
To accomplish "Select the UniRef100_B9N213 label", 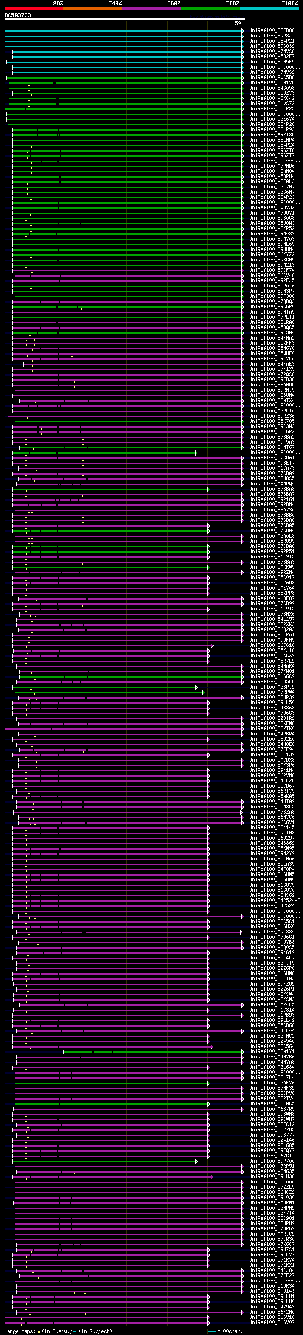I will point(272,265).
